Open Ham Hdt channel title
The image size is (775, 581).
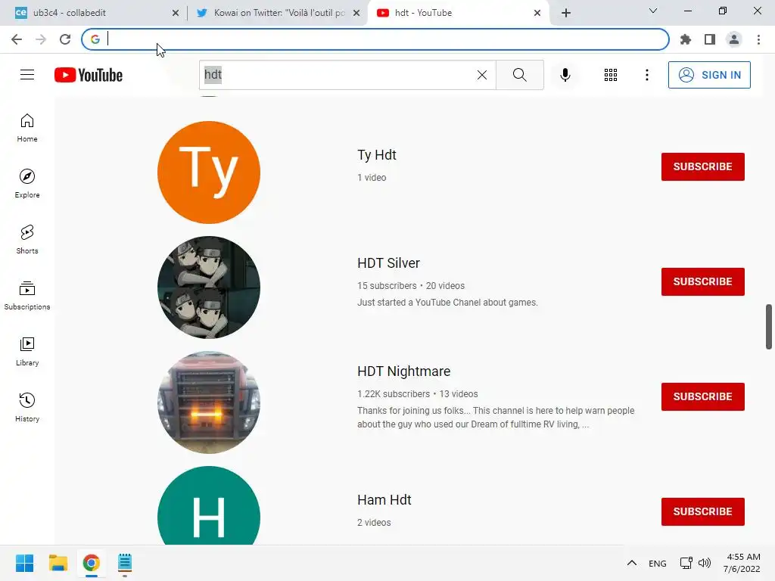point(384,500)
